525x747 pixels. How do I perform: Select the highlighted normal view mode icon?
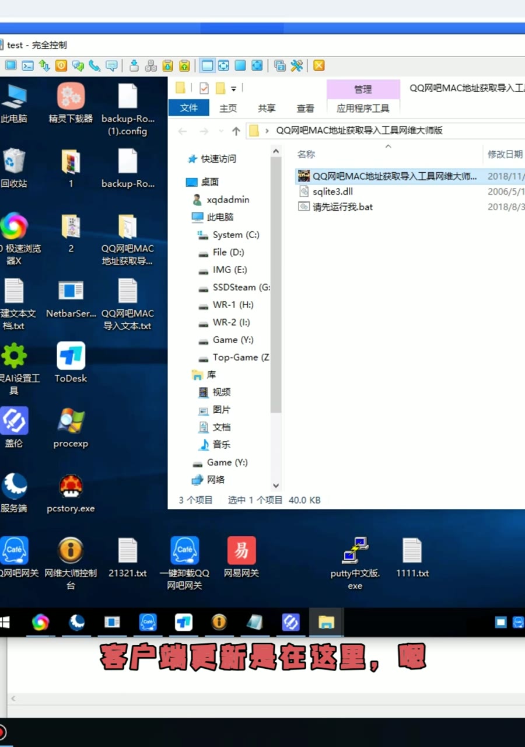click(207, 66)
